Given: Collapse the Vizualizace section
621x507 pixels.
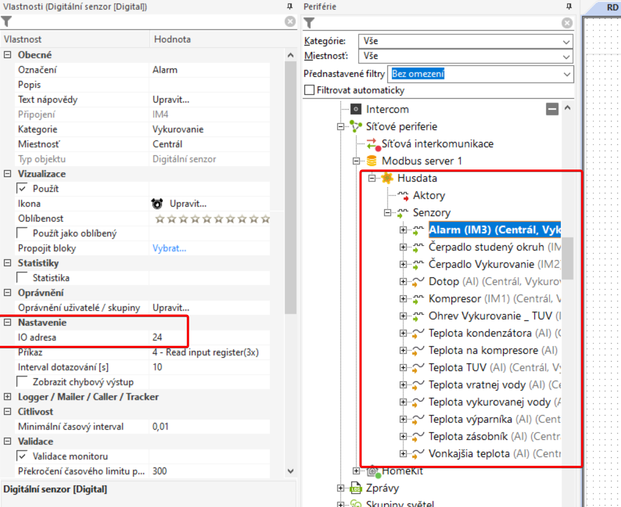Looking at the screenshot, I should tap(7, 174).
